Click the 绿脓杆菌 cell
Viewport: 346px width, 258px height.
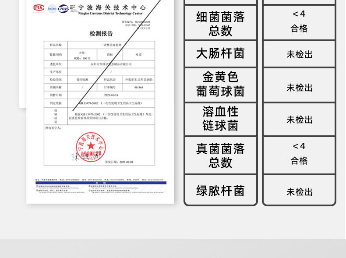(x=220, y=191)
